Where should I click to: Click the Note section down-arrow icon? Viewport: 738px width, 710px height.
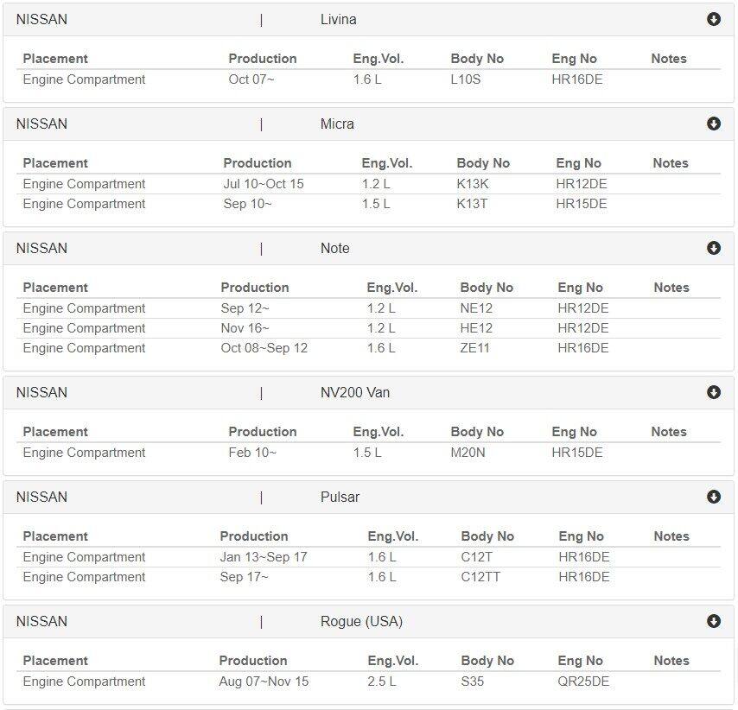click(714, 248)
